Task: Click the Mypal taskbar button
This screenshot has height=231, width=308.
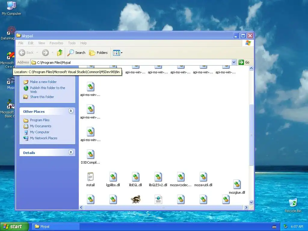Action: pos(56,226)
